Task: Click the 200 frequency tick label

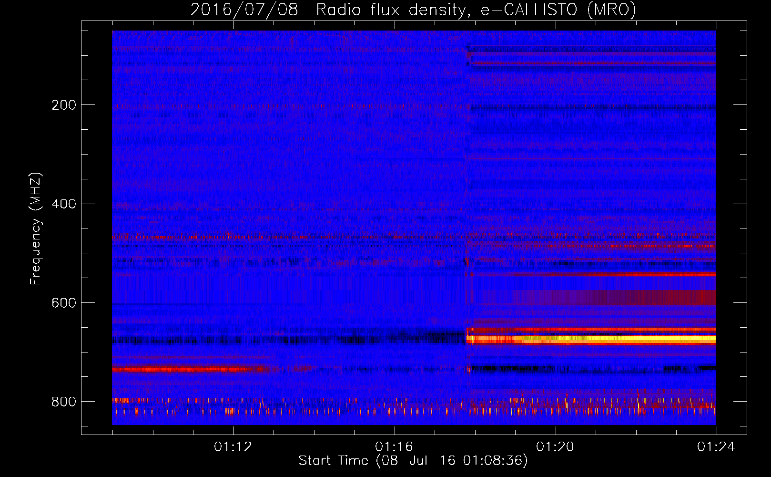Action: (64, 105)
